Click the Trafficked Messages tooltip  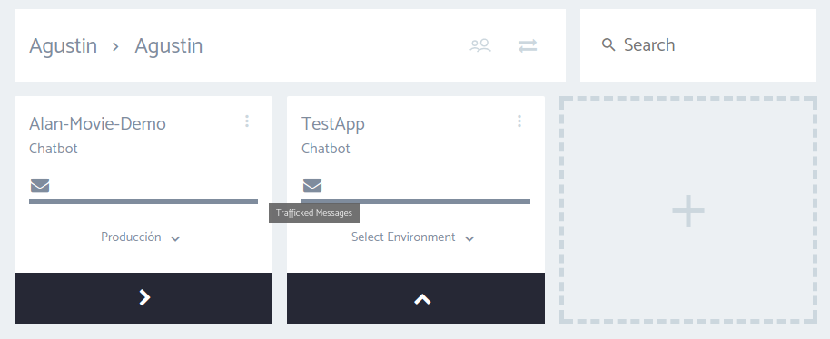pos(314,213)
